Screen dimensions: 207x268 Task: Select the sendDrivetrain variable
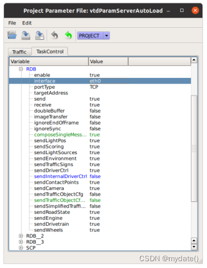pos(51,224)
